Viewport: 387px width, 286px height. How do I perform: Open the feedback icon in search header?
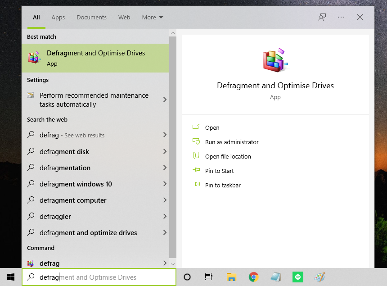[322, 17]
